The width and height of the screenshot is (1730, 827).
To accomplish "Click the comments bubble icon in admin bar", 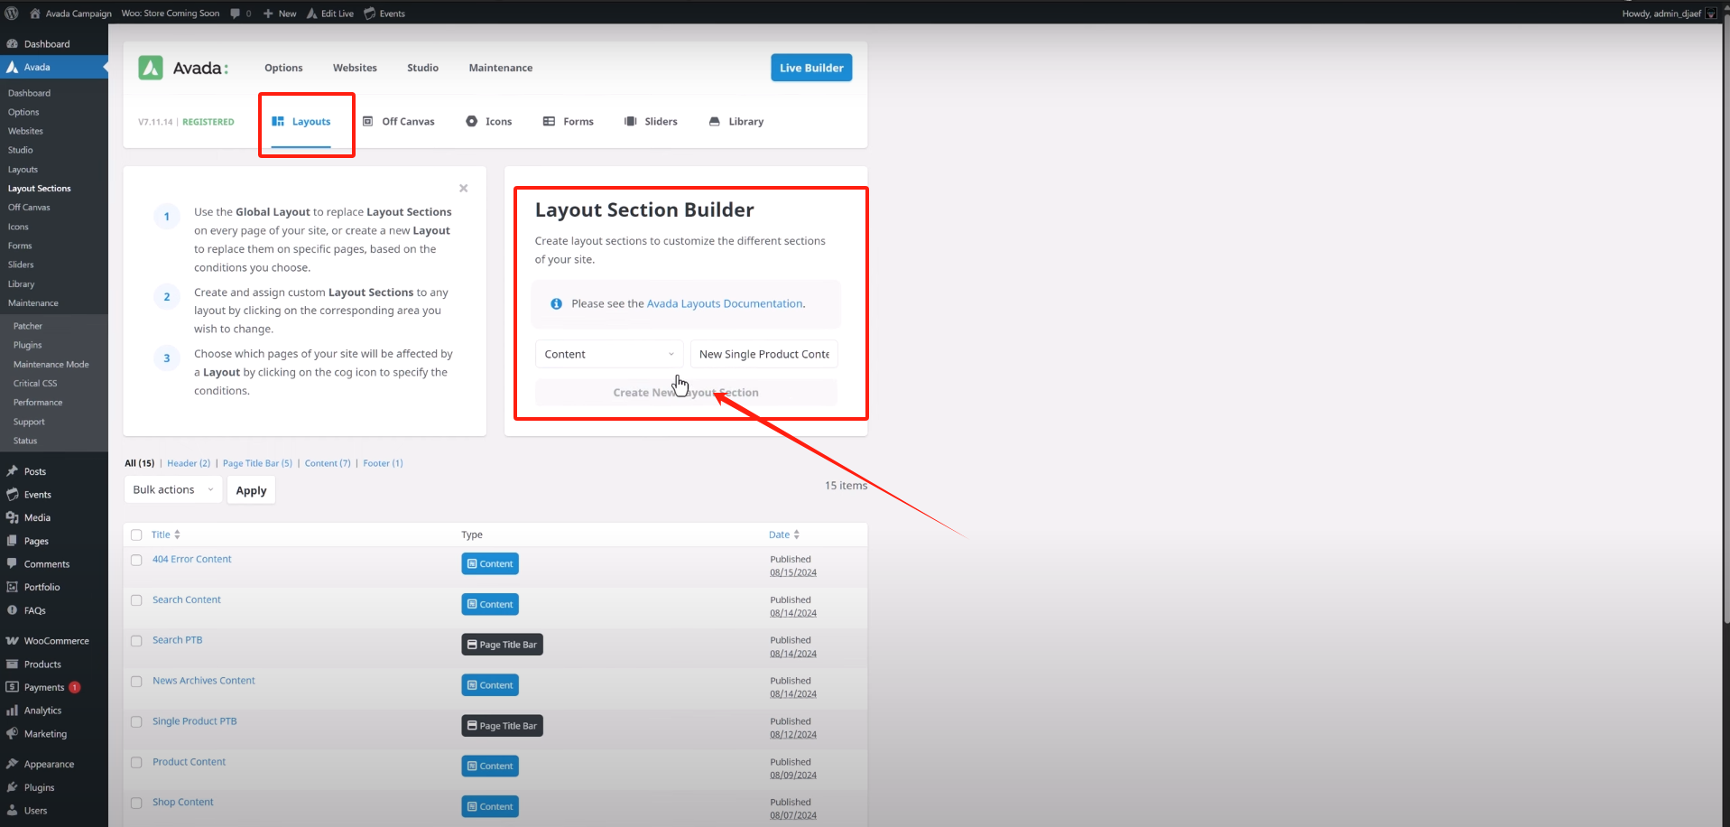I will [x=236, y=14].
